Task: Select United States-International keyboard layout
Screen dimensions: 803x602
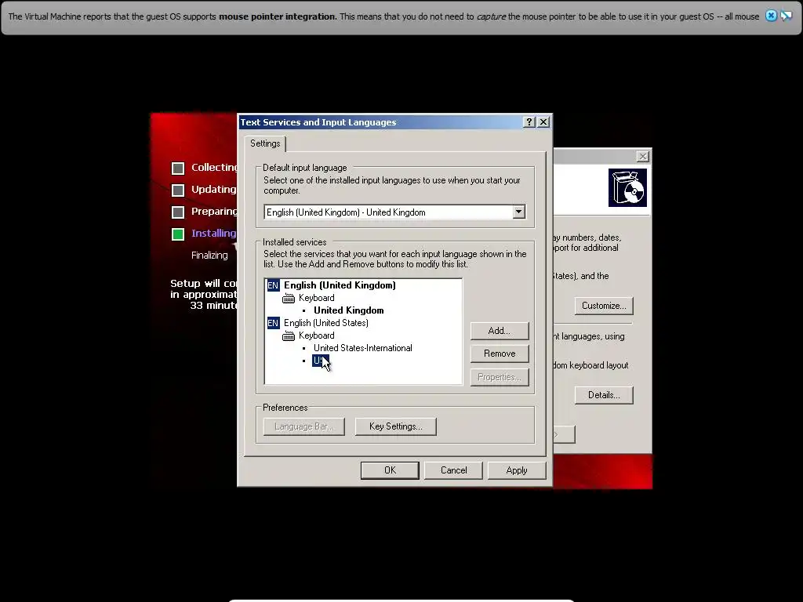Action: 362,348
